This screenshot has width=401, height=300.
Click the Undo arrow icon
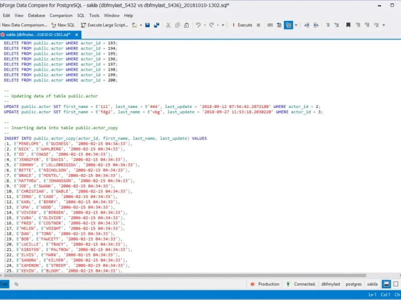coord(198,25)
